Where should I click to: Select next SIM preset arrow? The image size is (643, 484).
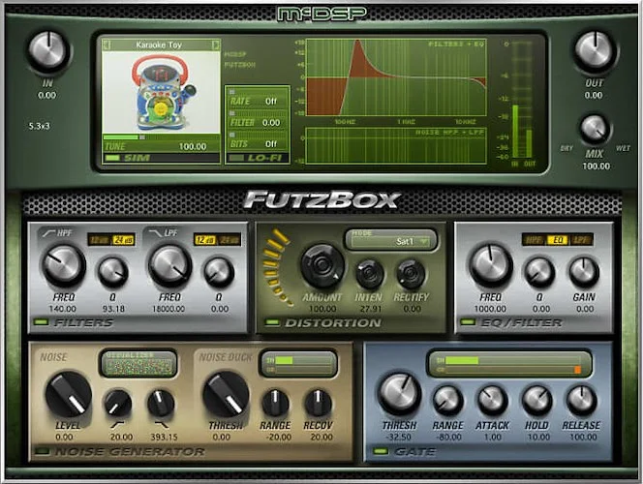click(215, 45)
